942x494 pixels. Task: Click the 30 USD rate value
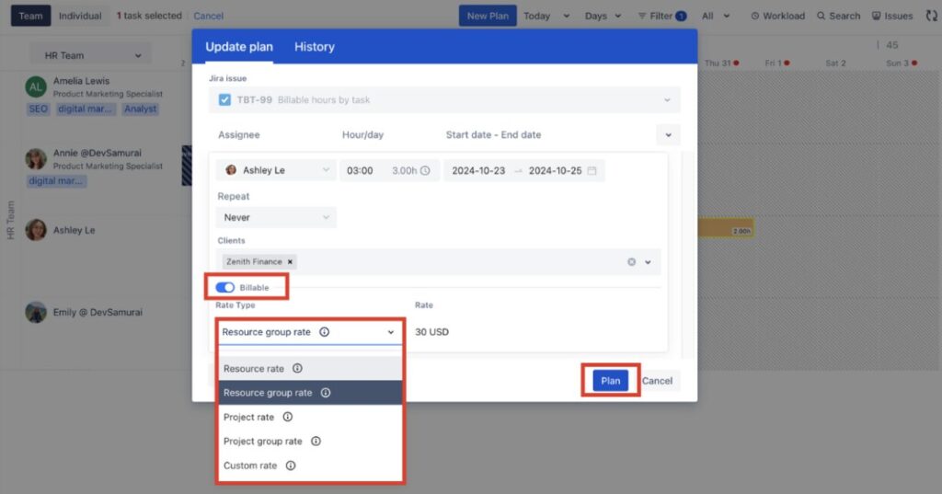pyautogui.click(x=432, y=332)
